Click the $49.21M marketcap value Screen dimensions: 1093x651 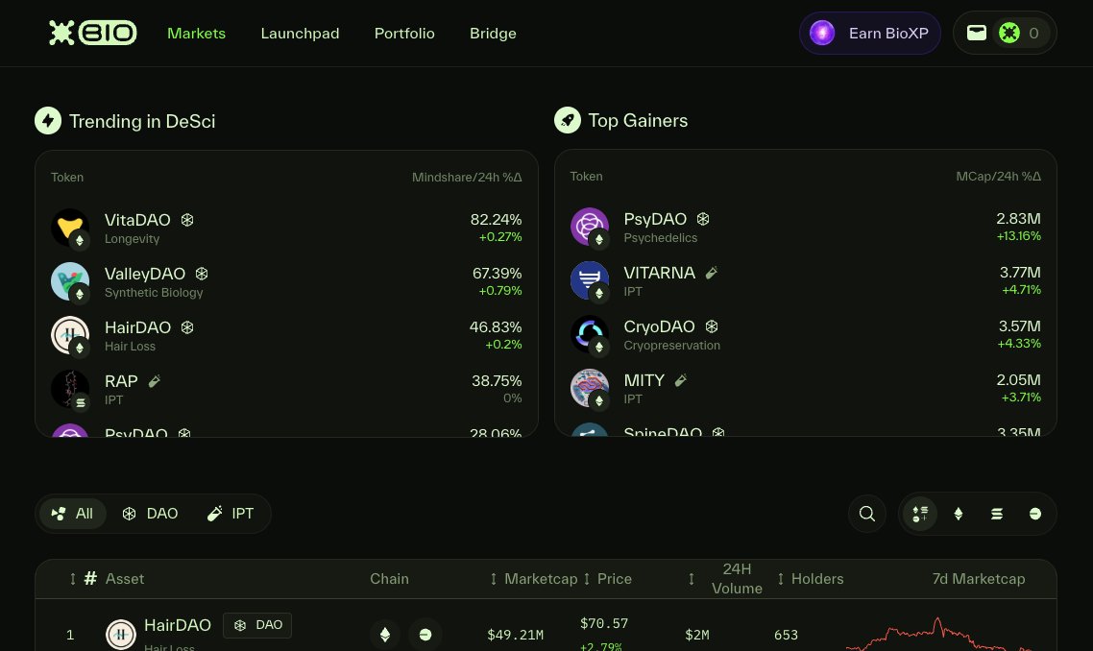(515, 635)
